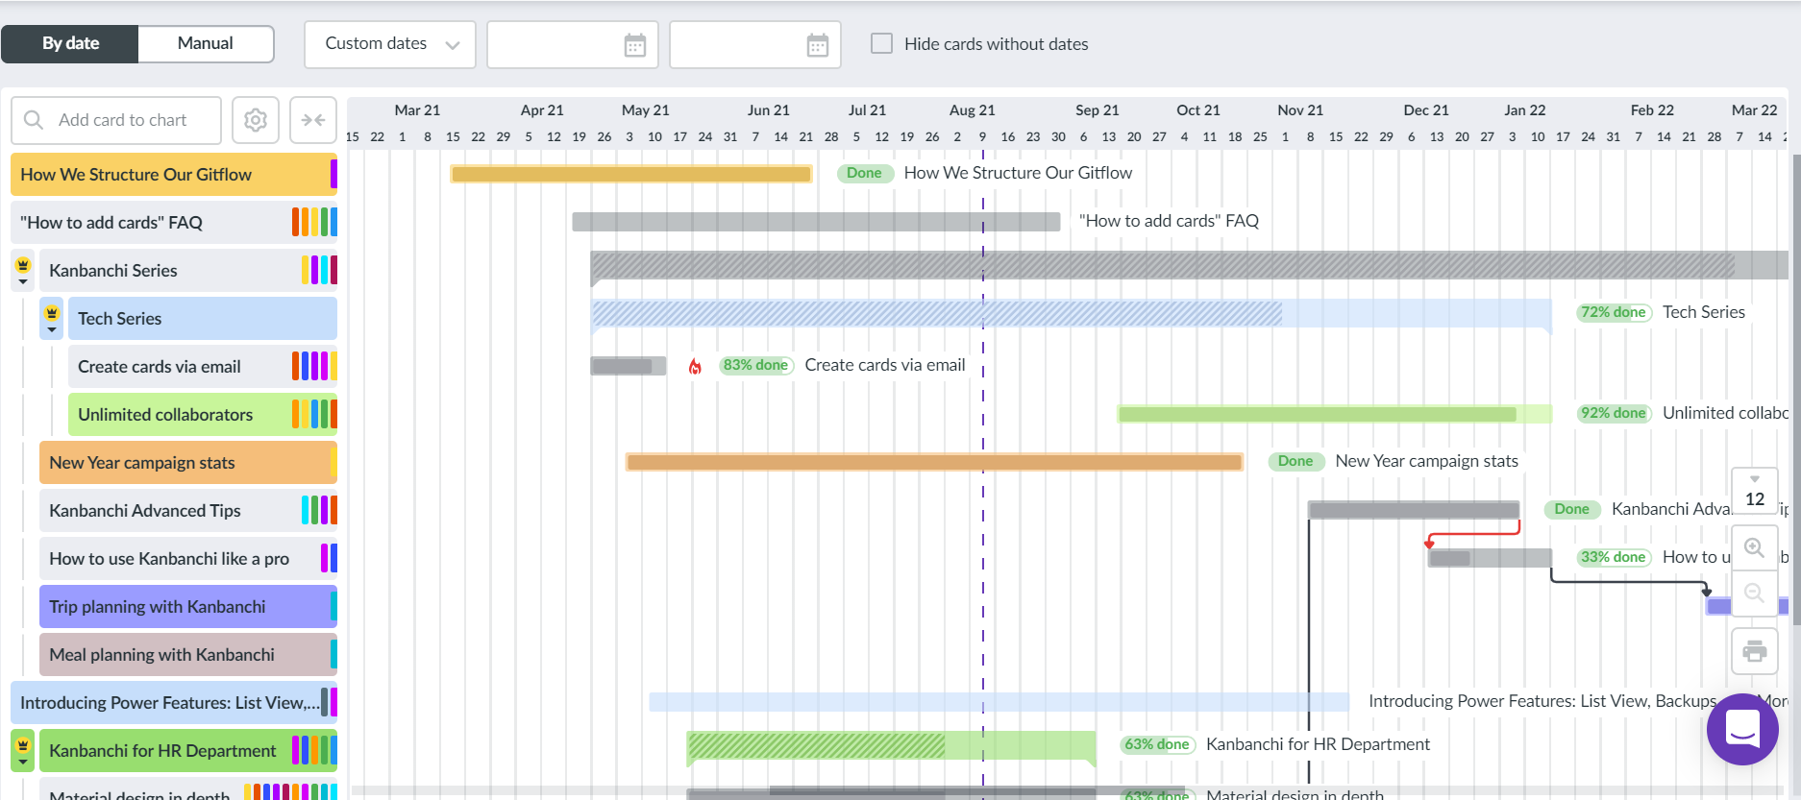Click the print chart icon

click(1754, 651)
